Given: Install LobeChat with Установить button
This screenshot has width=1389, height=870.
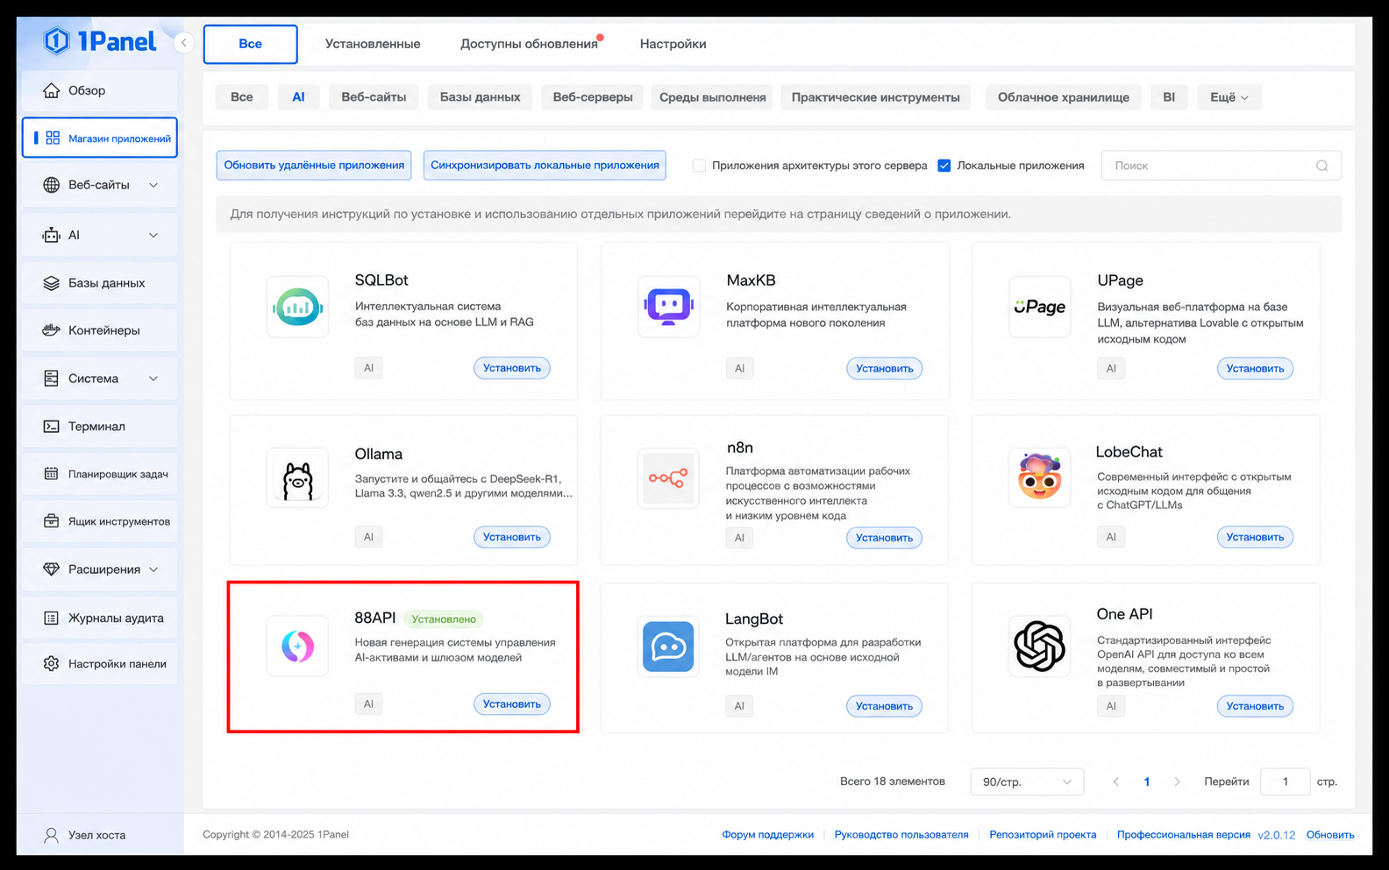Looking at the screenshot, I should coord(1255,537).
